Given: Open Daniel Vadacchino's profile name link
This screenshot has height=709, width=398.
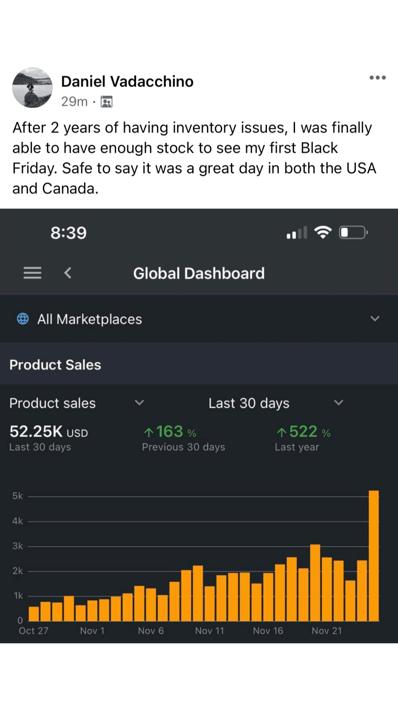Looking at the screenshot, I should (x=127, y=82).
